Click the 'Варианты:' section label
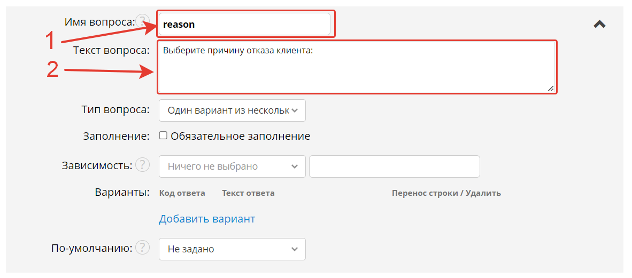This screenshot has width=632, height=278. (122, 192)
